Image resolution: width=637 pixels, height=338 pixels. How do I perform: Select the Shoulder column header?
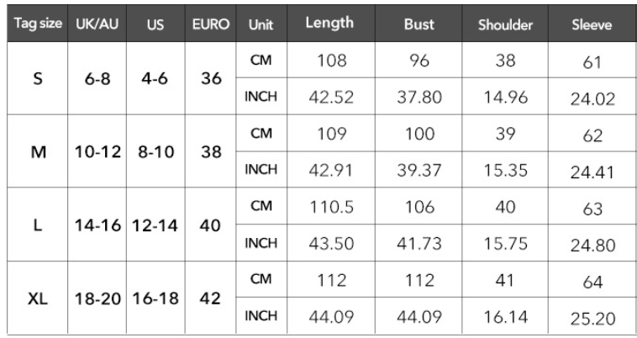[506, 24]
